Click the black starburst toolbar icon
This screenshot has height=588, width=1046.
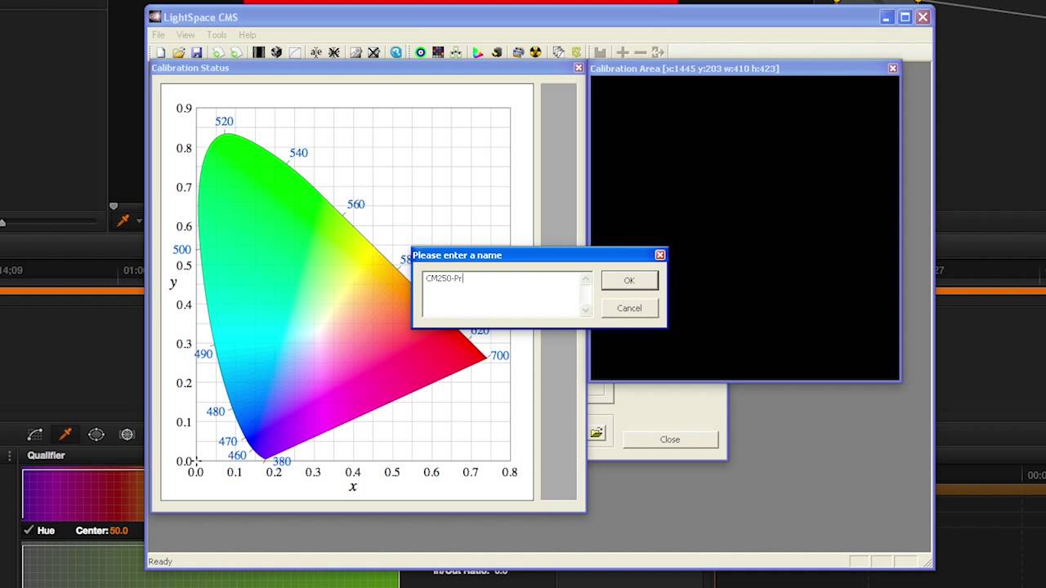pos(334,52)
